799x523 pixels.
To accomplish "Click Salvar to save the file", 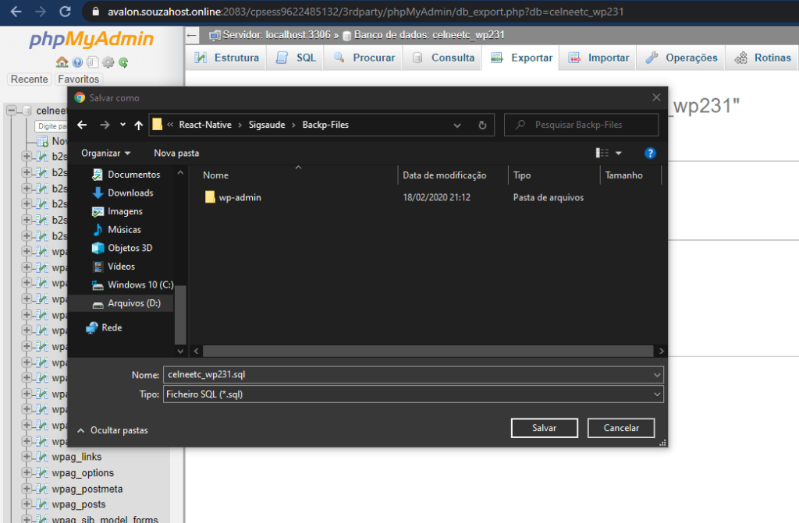I will tap(544, 428).
